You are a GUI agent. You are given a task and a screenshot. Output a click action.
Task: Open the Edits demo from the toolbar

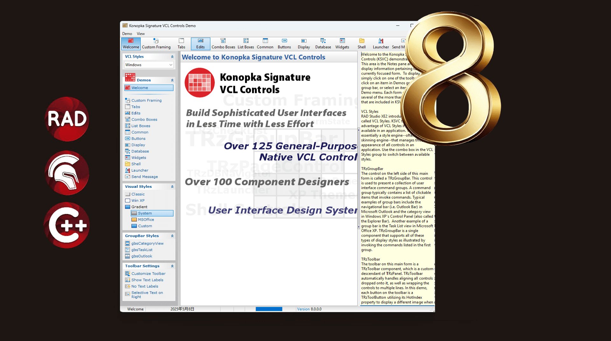[x=200, y=44]
